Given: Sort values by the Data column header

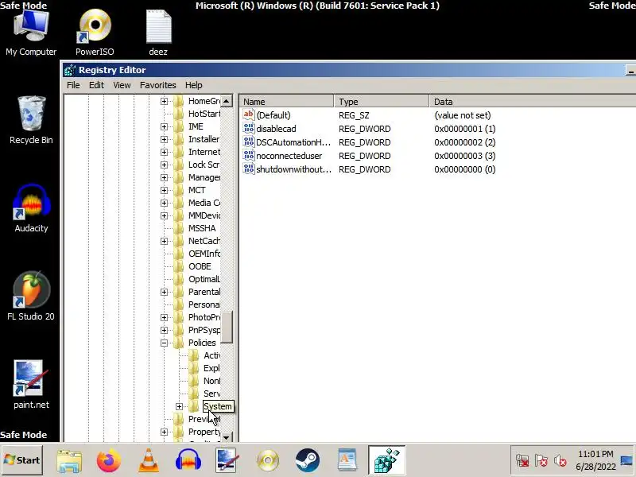Looking at the screenshot, I should click(x=532, y=102).
